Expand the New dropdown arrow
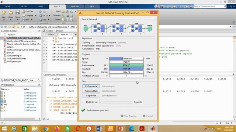The height and width of the screenshot is (132, 236). point(4,19)
